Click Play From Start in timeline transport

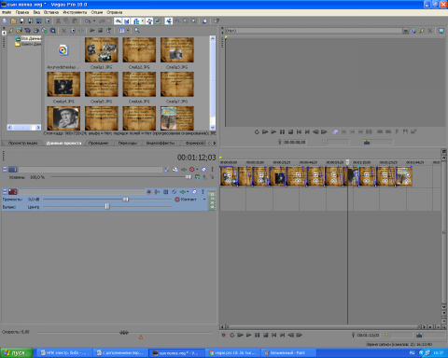pos(240,335)
